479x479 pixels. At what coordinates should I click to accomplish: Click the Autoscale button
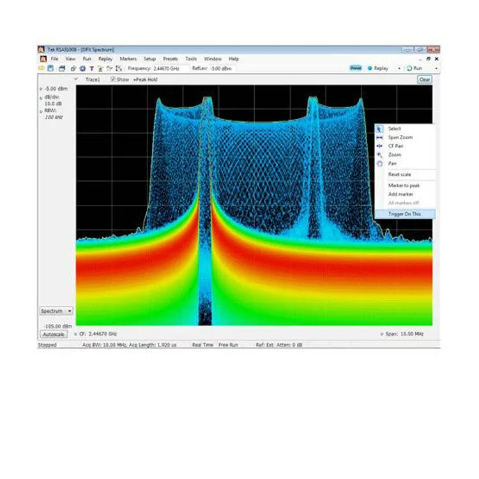pyautogui.click(x=54, y=335)
